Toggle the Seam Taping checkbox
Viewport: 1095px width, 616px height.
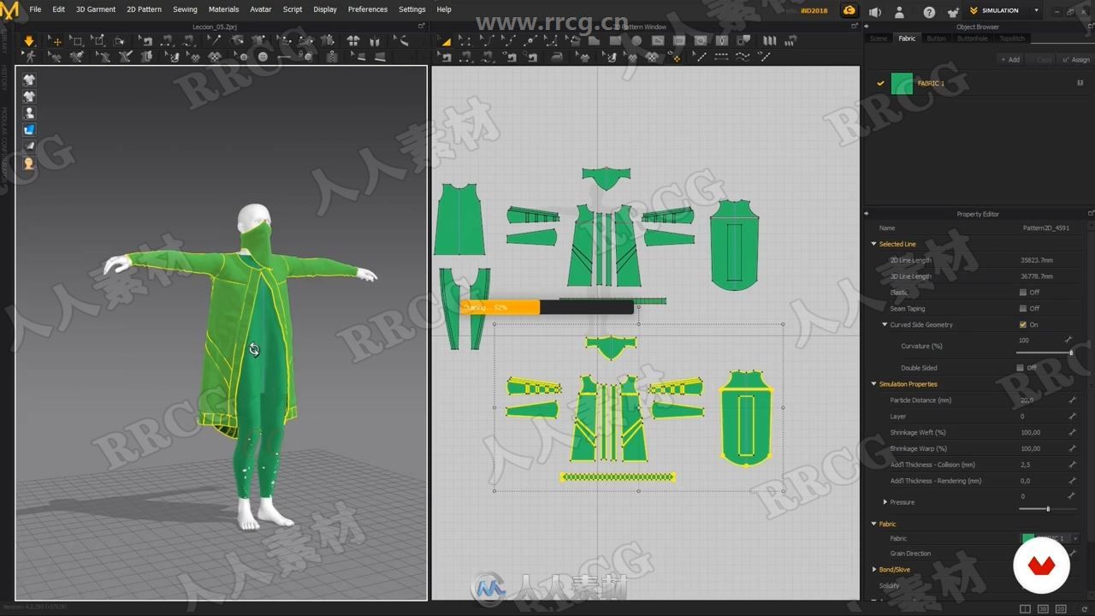click(x=1022, y=308)
